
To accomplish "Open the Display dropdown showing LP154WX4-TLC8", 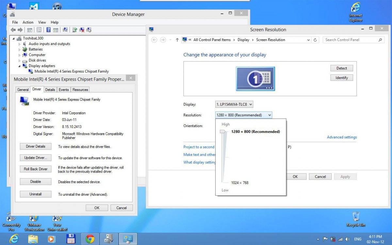I will [x=234, y=105].
